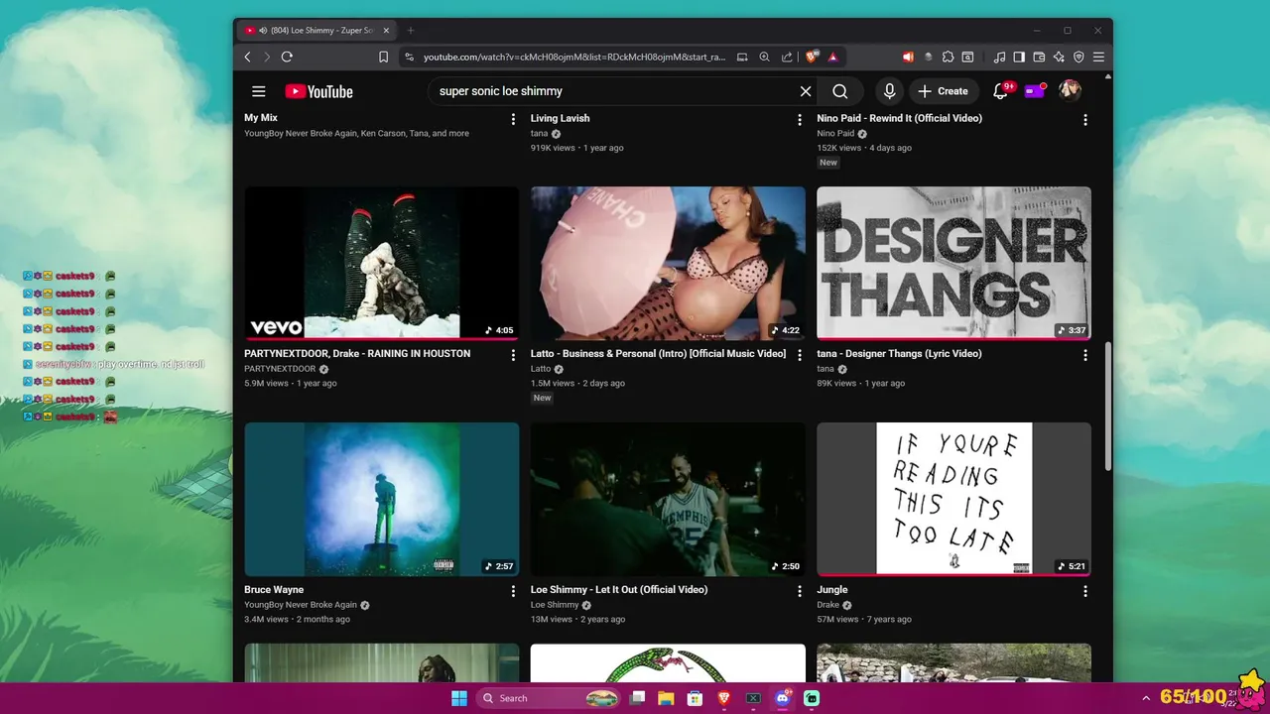
Task: Open Brave Shields lion icon
Action: [x=812, y=58]
